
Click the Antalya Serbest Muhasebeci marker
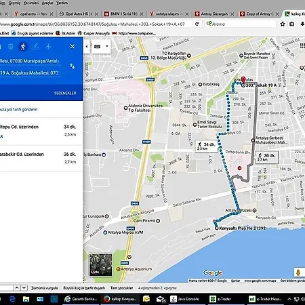coord(253,140)
